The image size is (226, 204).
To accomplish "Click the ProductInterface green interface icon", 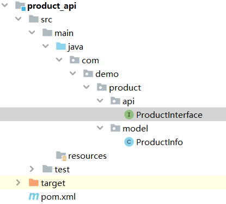I will [x=129, y=115].
